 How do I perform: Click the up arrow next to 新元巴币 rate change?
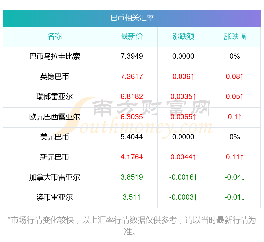point(194,157)
